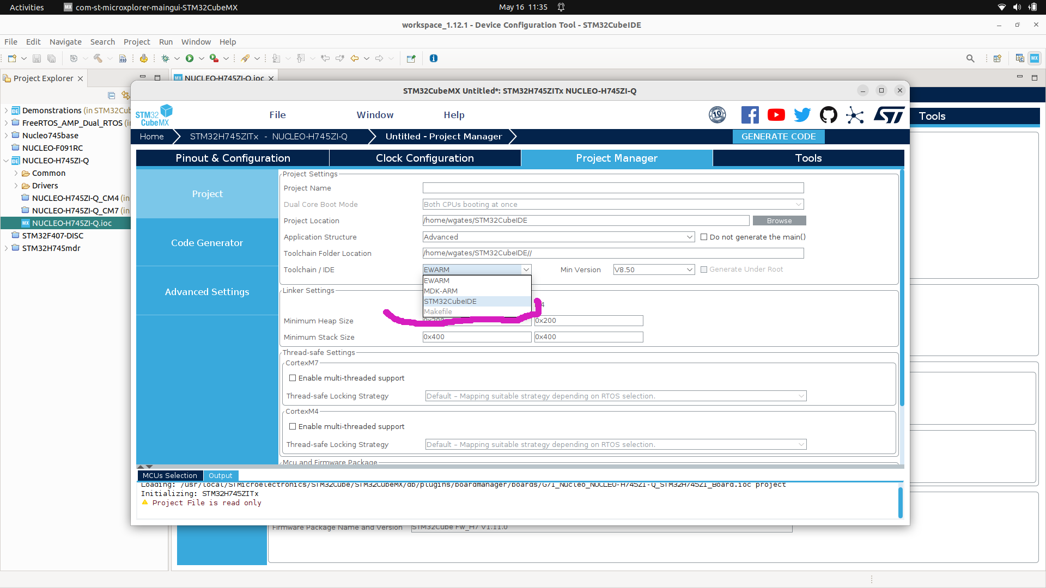The width and height of the screenshot is (1046, 588).
Task: Enable Do not generate the main() option
Action: coord(704,237)
